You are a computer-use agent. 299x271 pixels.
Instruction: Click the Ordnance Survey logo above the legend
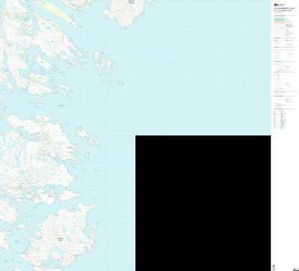click(280, 4)
